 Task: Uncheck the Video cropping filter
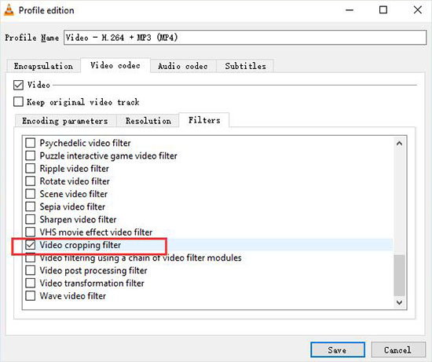pos(31,245)
